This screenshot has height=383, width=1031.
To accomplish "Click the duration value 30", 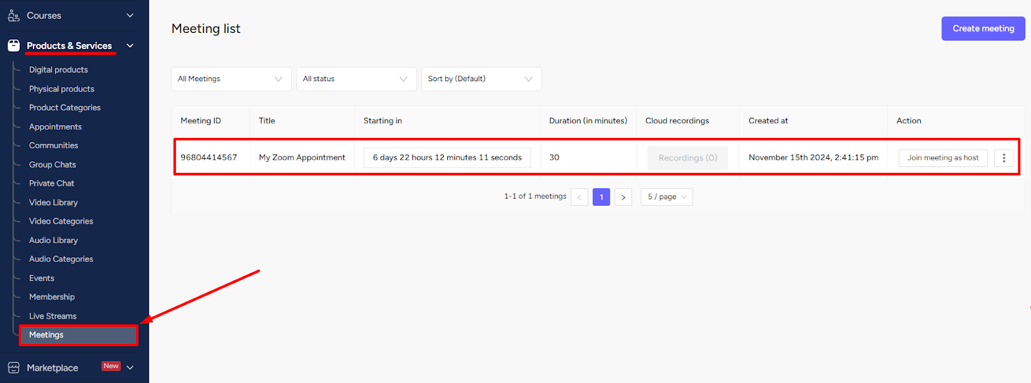I will pos(554,157).
